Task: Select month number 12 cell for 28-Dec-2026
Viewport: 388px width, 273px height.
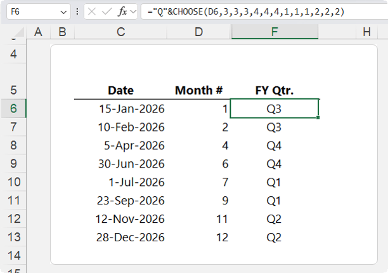Action: pos(199,237)
